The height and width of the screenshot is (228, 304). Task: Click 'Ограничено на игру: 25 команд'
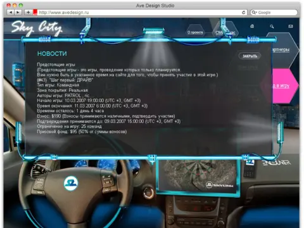pos(69,127)
